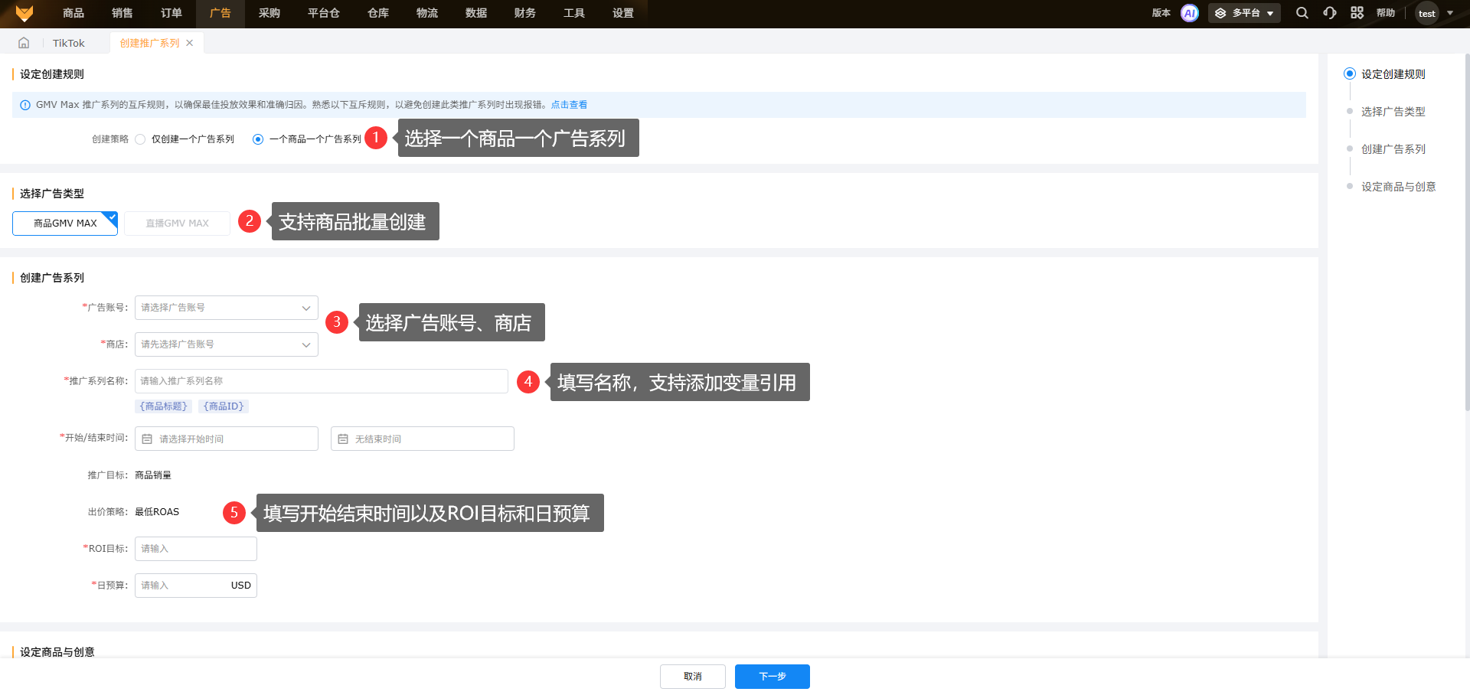Open the AI assistant icon

(x=1189, y=13)
